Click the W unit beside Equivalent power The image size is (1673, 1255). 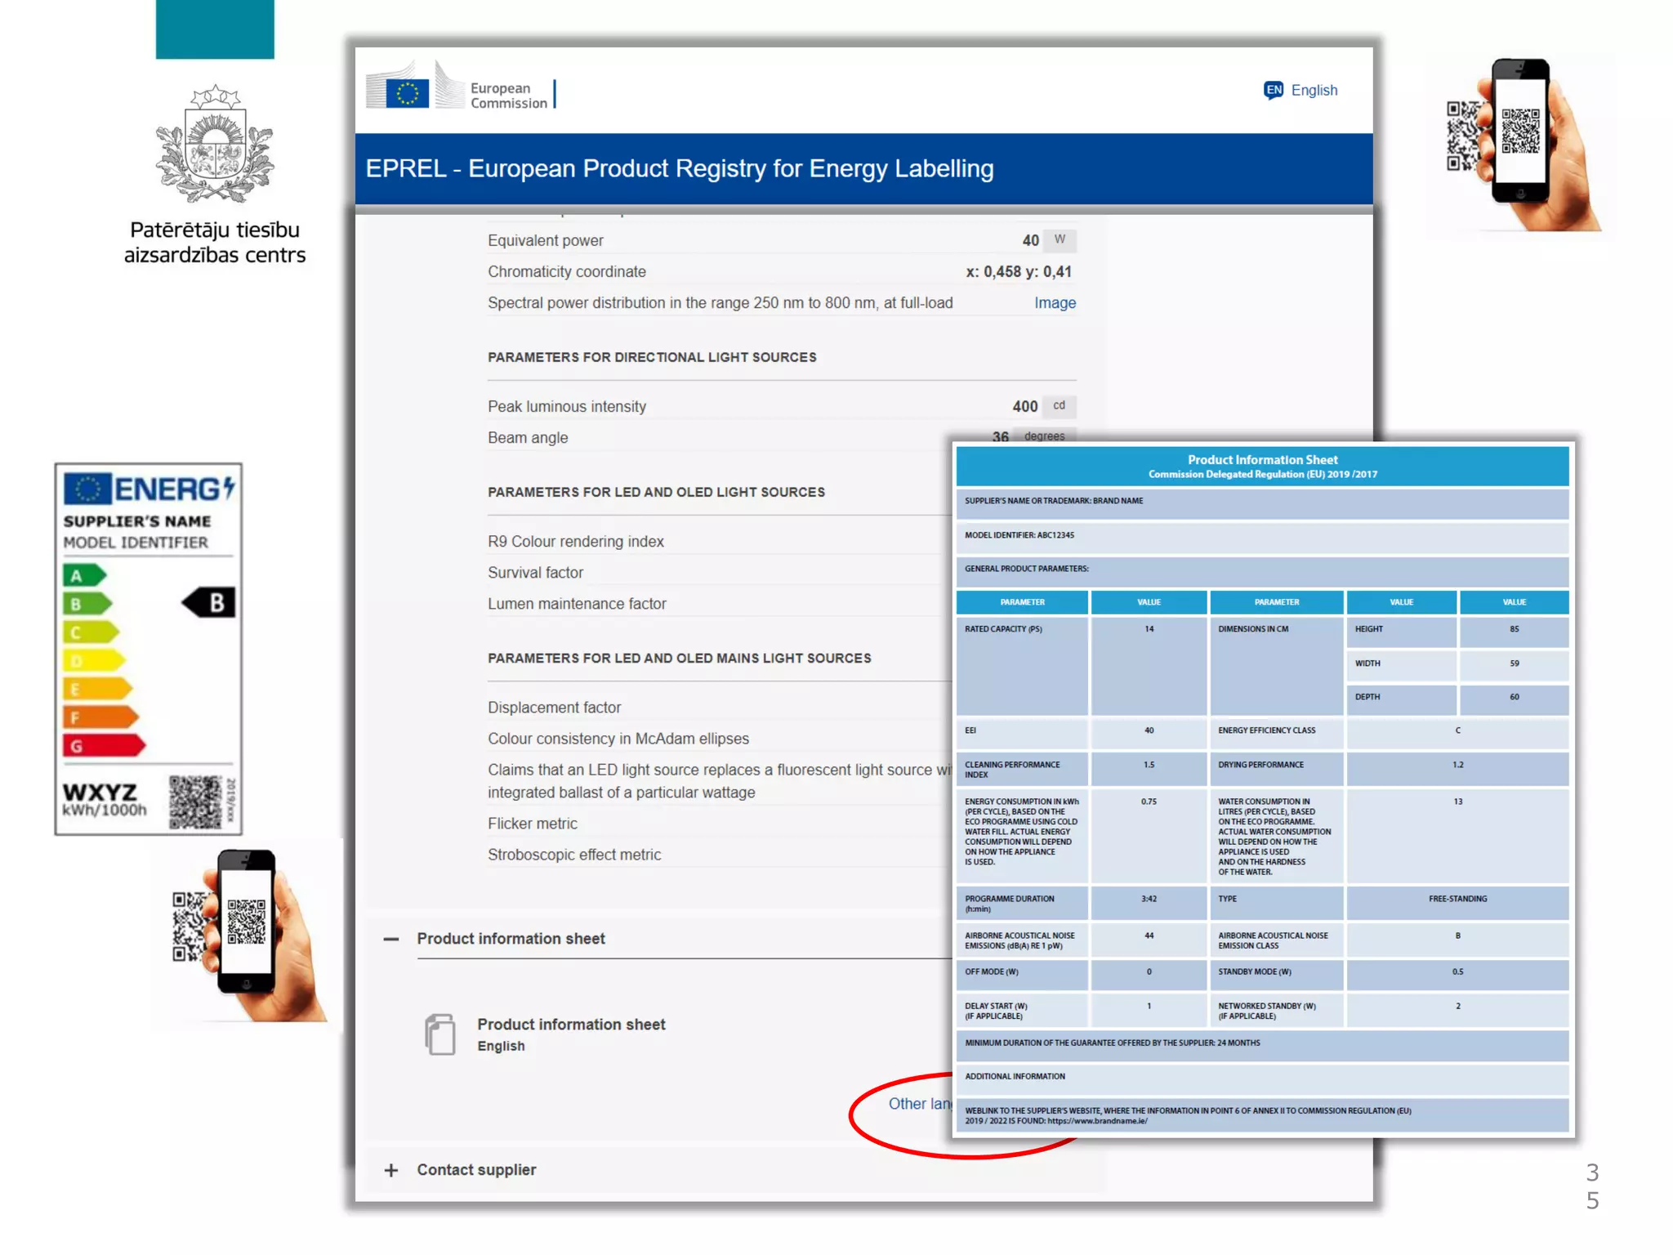tap(1060, 239)
